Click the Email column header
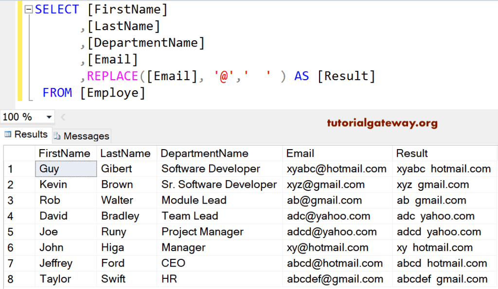Screen dimensions: 498x289 coord(300,153)
